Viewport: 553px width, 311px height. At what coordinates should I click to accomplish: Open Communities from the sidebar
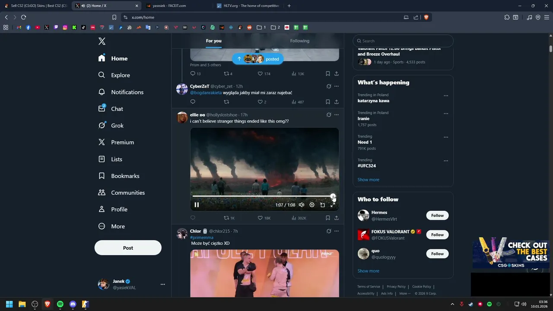pos(121,193)
